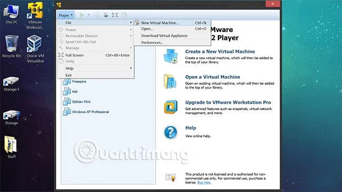Screen dimensions: 342x192
Task: Click the Freespire VM icon
Action: 67,82
